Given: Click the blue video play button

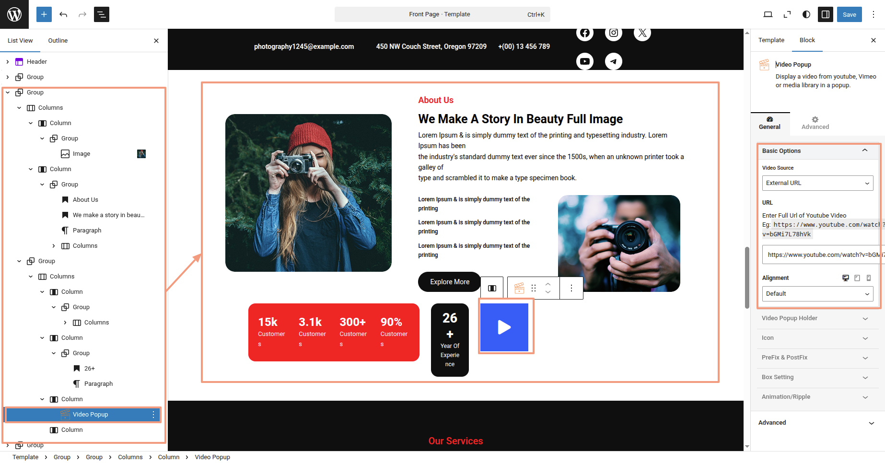Looking at the screenshot, I should point(504,327).
